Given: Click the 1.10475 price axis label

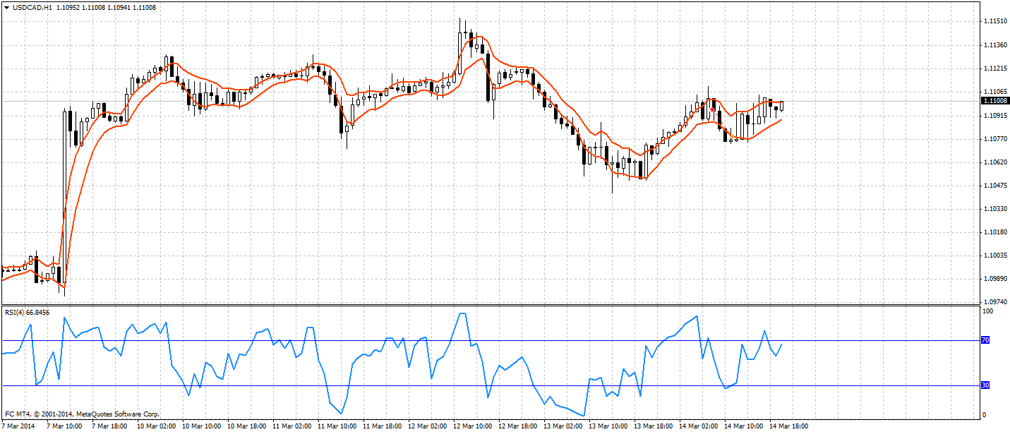Looking at the screenshot, I should click(994, 186).
